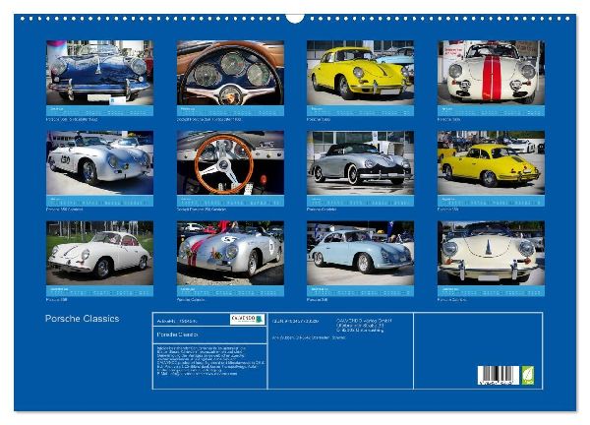Open the yellow Porsche rear-view photo
Screen dimensions: 590x425
tap(491, 162)
